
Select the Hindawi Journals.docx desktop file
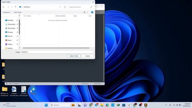click(x=14, y=91)
